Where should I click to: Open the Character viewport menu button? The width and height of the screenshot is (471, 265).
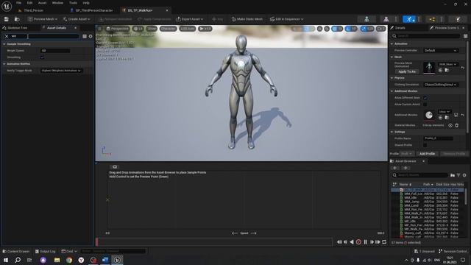168,29
